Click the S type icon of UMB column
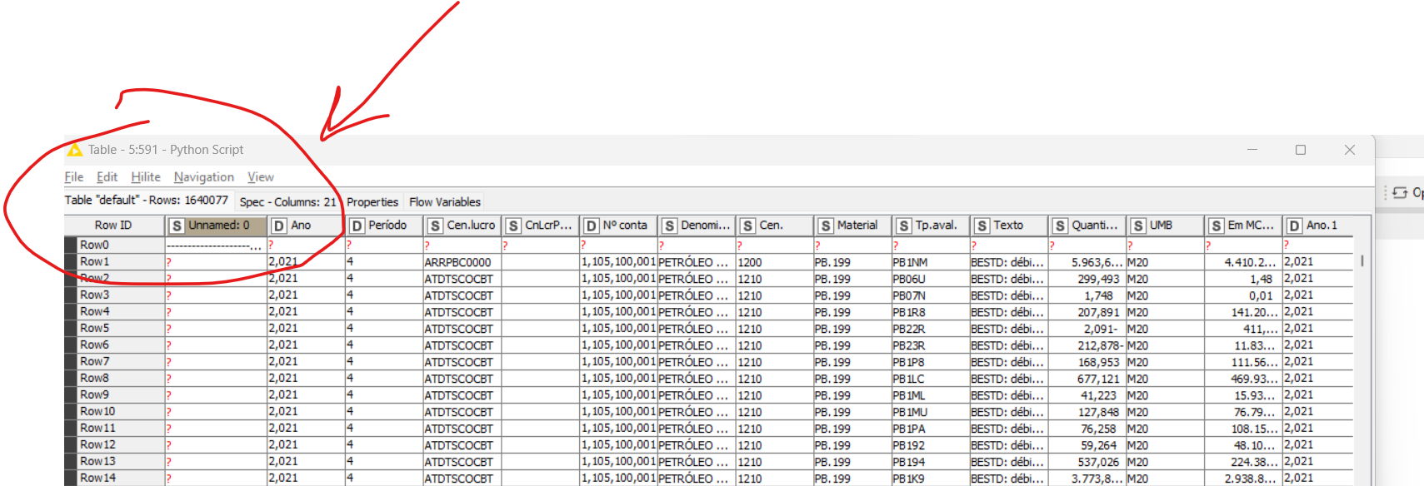The image size is (1424, 486). tap(1137, 226)
